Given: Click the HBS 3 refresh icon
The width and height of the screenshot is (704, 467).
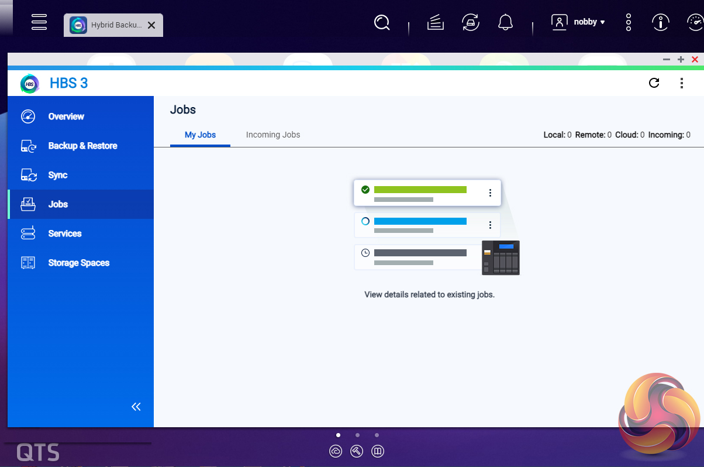Looking at the screenshot, I should click(x=654, y=83).
